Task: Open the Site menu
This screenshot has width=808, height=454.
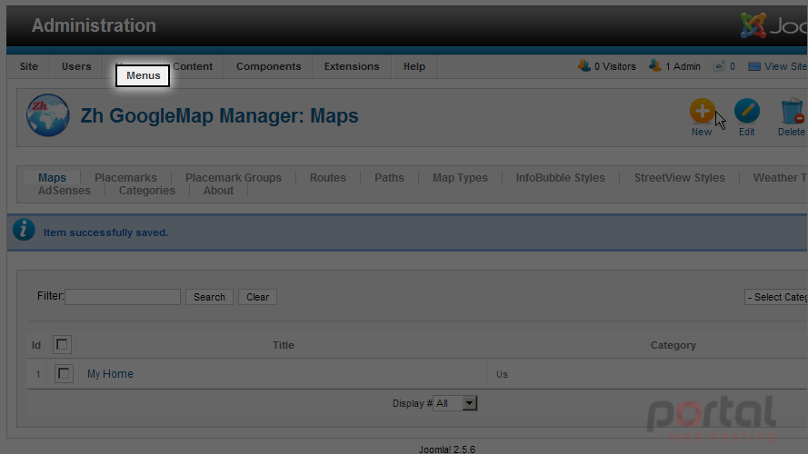Action: coord(29,66)
